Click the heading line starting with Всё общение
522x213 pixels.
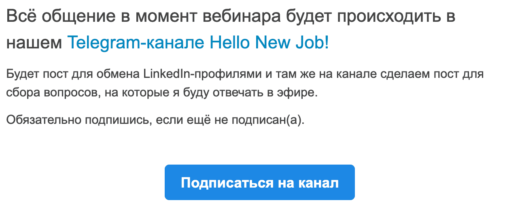coord(231,17)
